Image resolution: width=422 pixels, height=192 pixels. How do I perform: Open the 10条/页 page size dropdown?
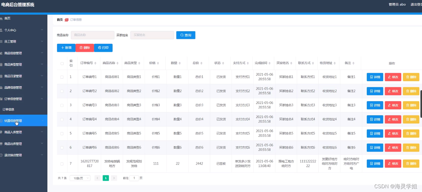[80, 178]
